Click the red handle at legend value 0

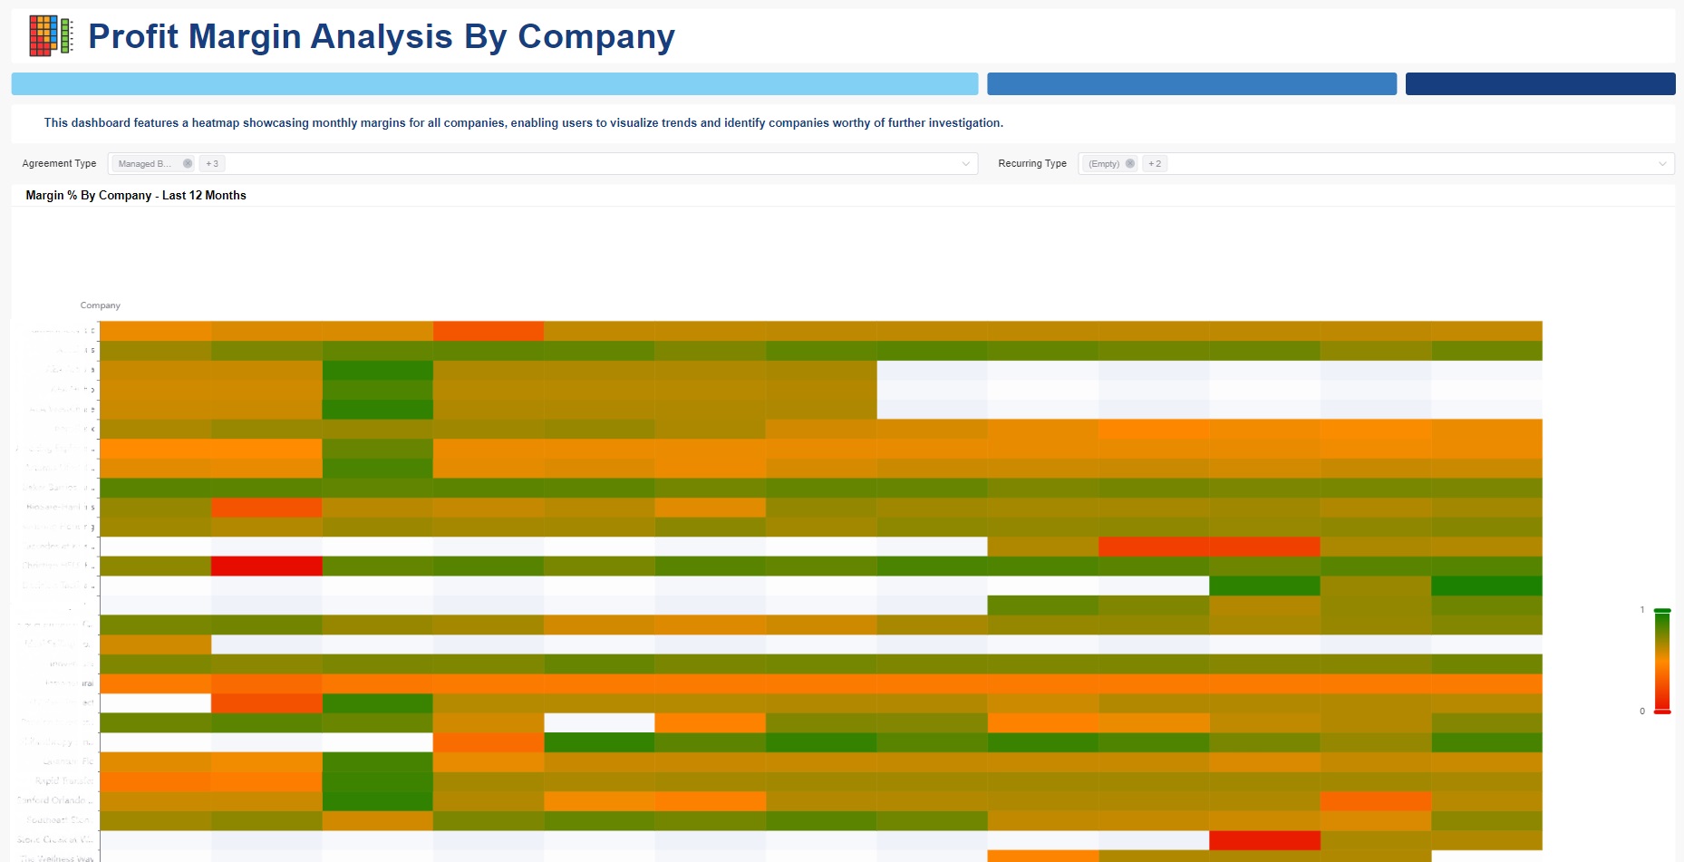point(1662,712)
